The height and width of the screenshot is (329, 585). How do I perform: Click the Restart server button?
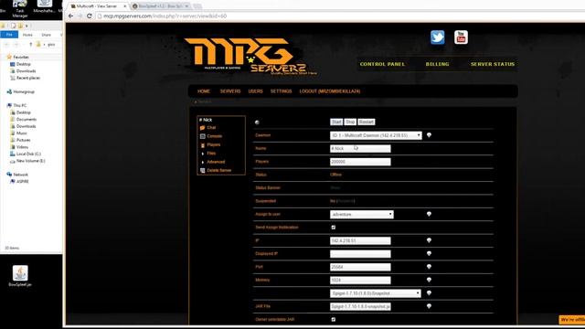(367, 122)
